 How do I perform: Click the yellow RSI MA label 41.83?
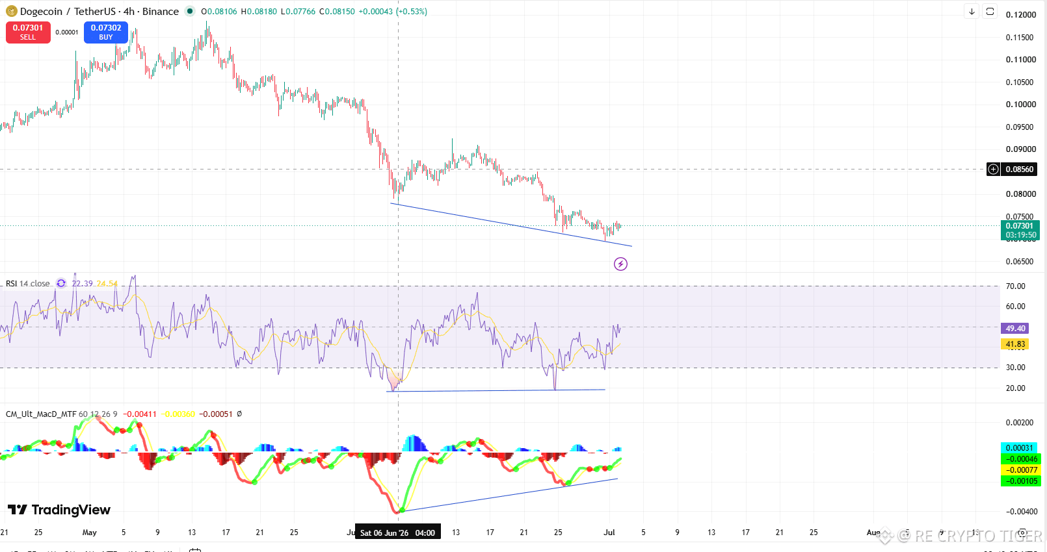tap(1015, 344)
